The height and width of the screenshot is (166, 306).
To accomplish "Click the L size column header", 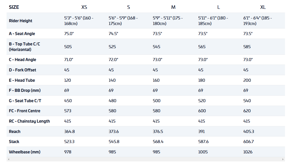I will [218, 7].
